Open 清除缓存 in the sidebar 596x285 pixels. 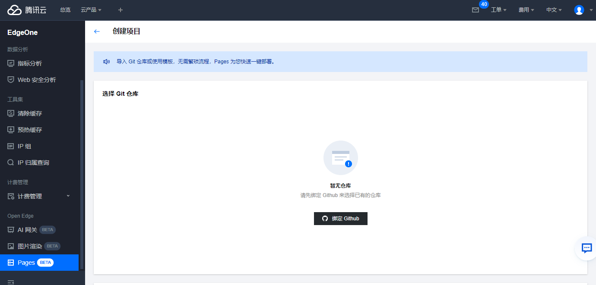pos(30,113)
